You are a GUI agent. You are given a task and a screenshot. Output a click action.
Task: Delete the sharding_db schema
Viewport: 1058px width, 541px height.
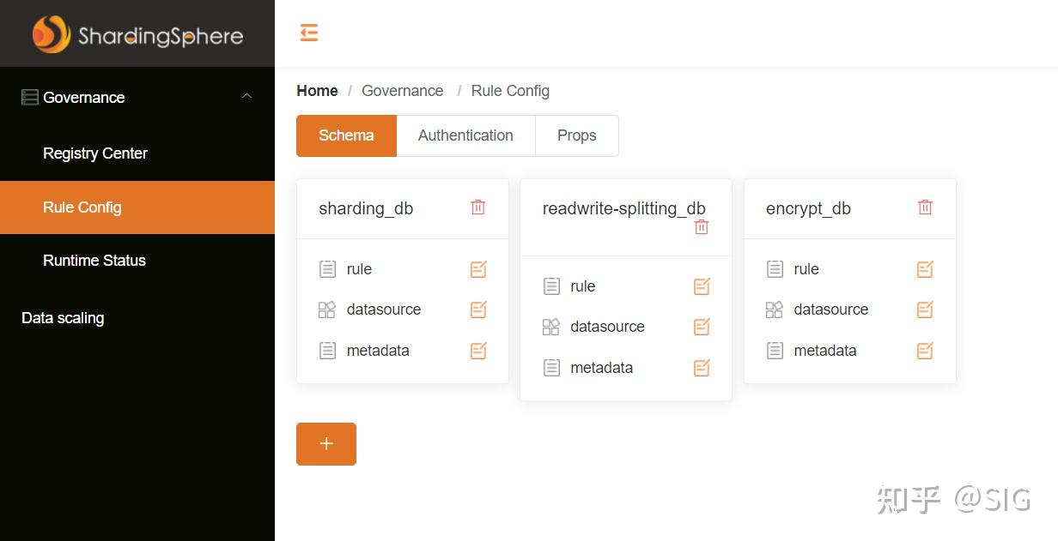(478, 207)
